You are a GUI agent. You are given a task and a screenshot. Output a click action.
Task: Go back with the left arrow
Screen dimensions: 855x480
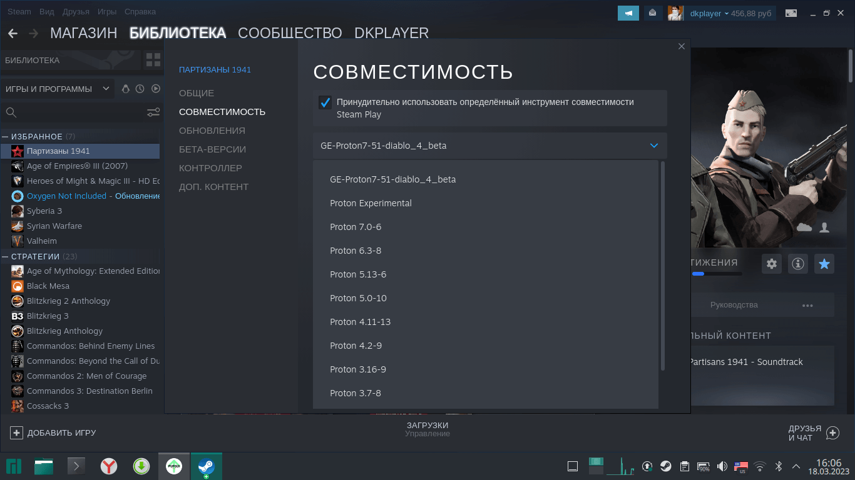13,34
